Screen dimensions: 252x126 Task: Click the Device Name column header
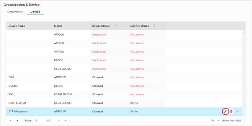pos(17,26)
